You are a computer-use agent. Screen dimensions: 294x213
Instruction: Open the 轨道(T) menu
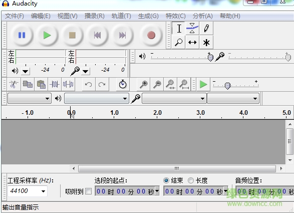(x=121, y=16)
